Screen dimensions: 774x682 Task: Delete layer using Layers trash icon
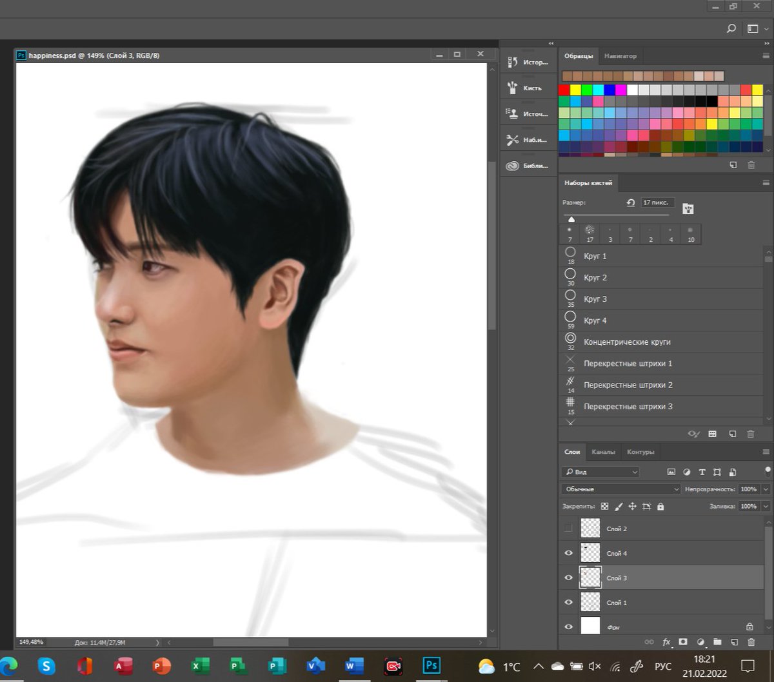click(751, 642)
